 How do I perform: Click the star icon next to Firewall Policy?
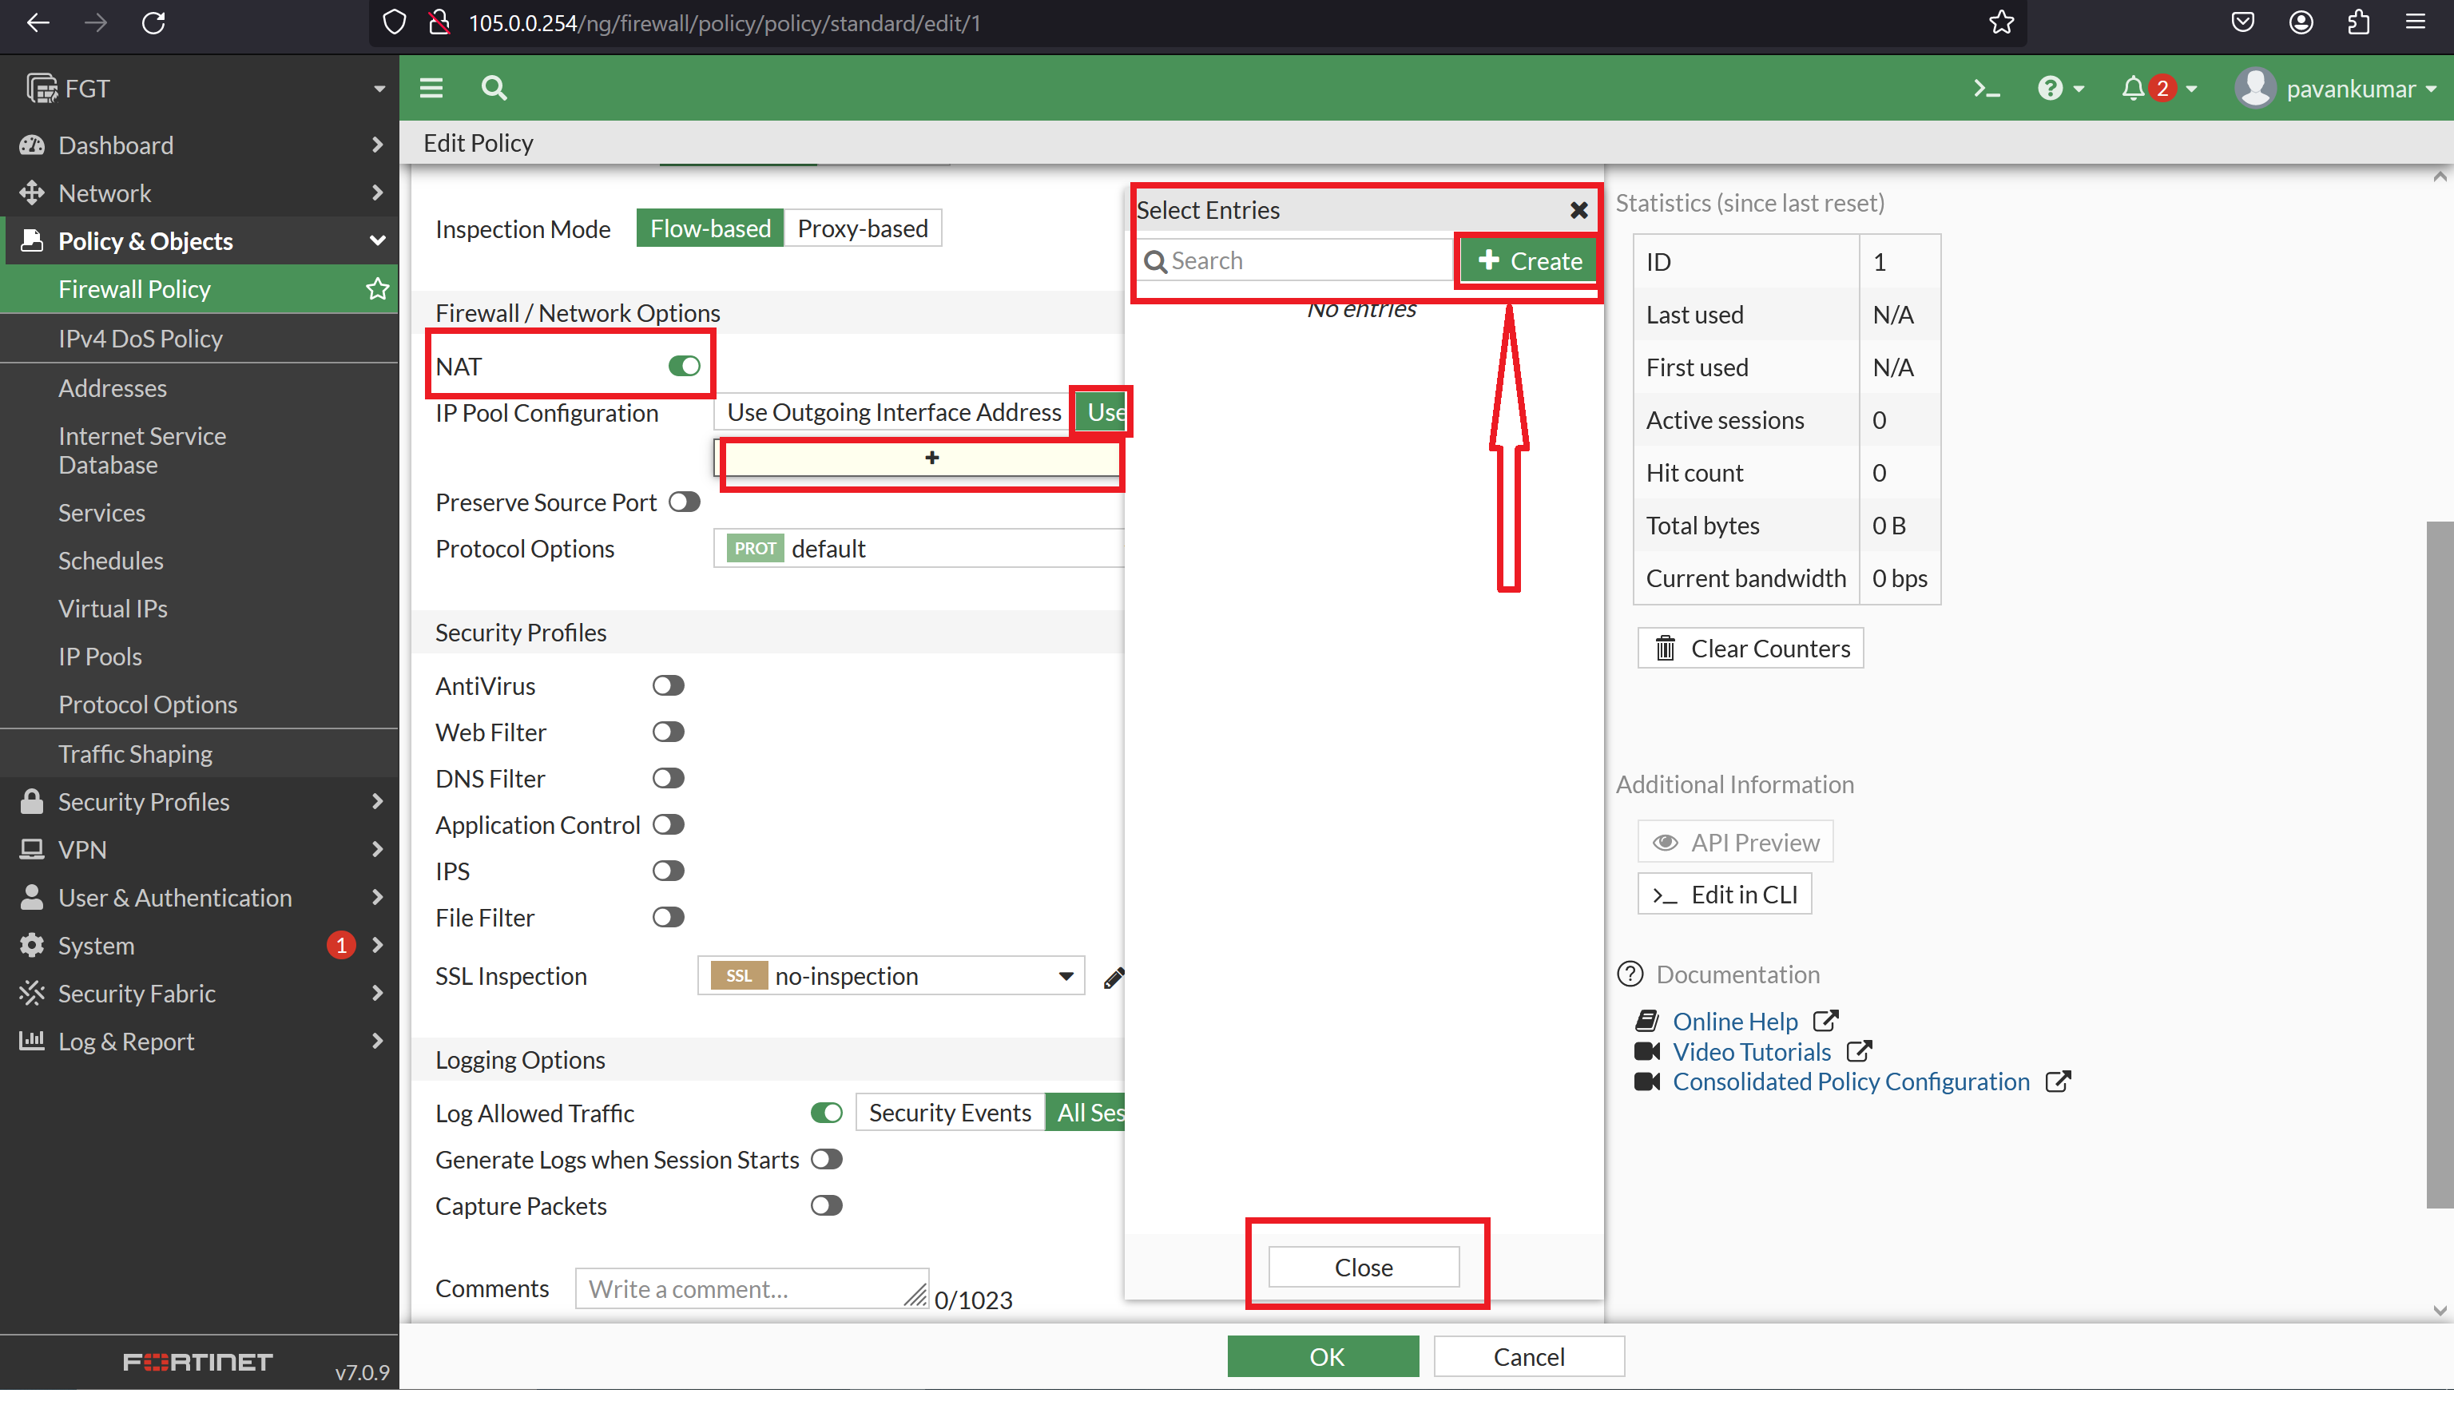pyautogui.click(x=376, y=288)
